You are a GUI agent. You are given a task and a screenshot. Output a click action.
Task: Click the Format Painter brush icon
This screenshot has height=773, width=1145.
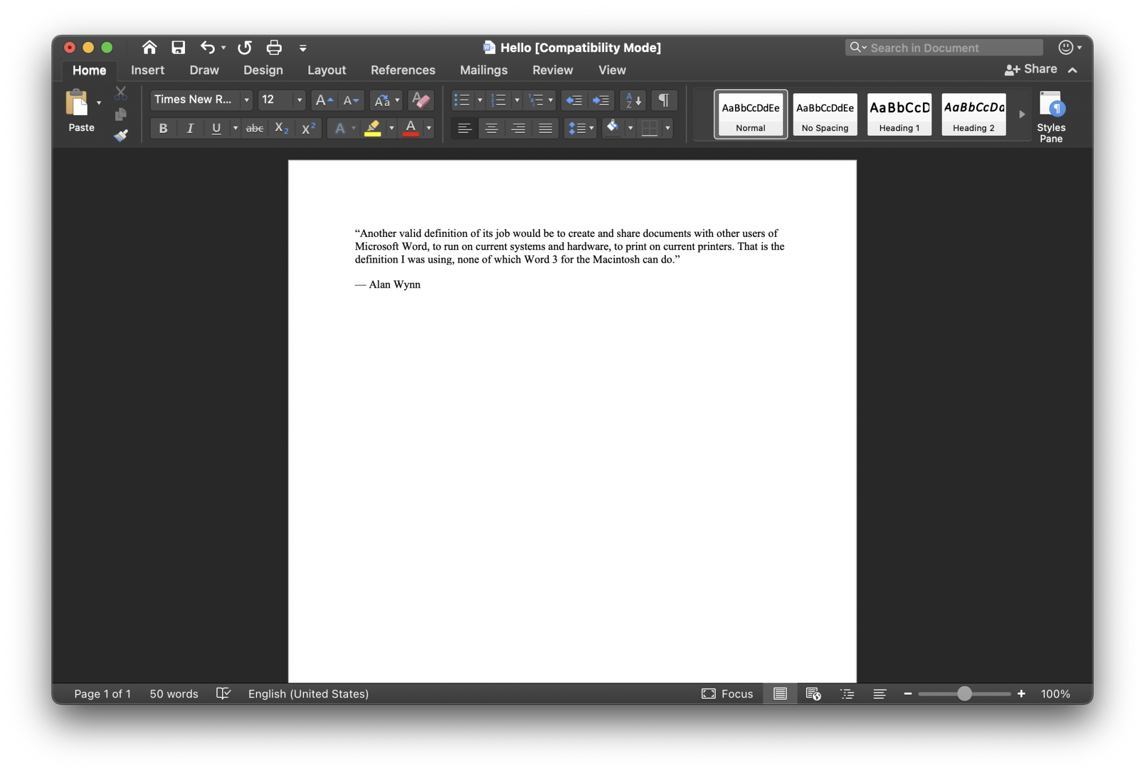(x=121, y=136)
